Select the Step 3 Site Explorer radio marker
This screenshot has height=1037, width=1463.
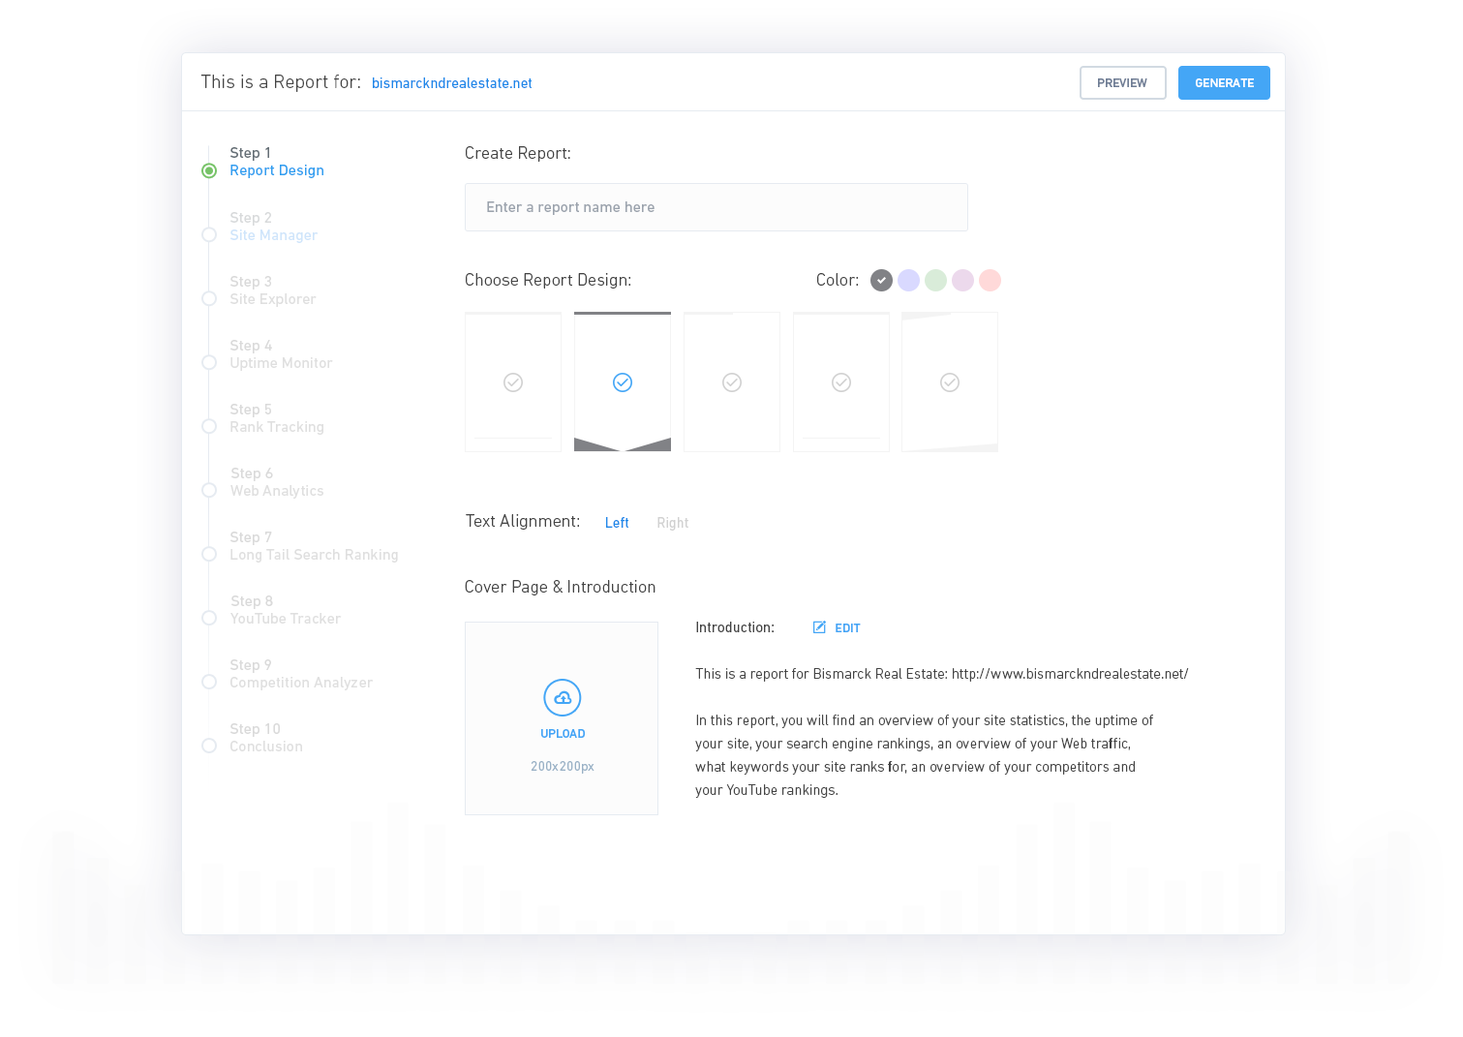coord(209,299)
